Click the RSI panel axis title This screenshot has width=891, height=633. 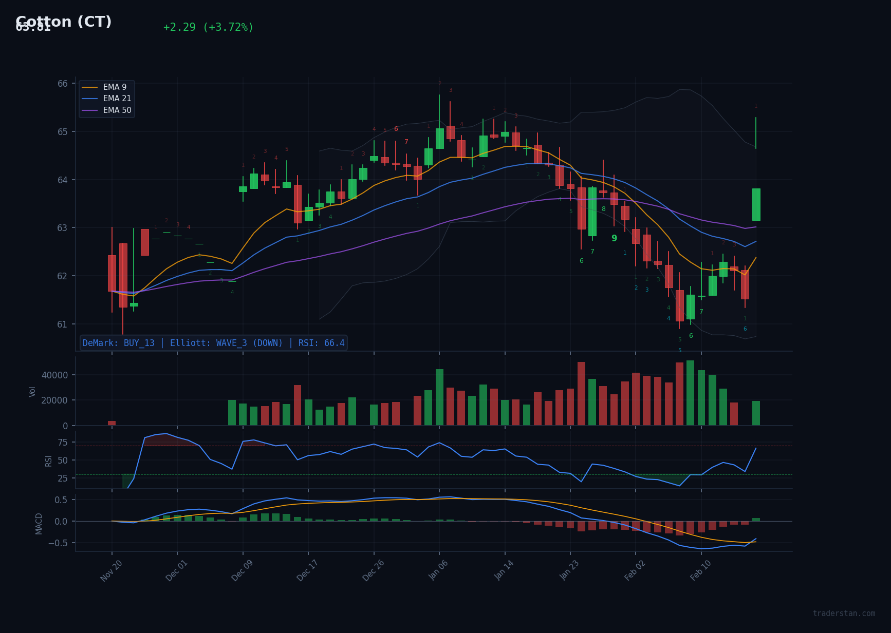[x=49, y=461]
